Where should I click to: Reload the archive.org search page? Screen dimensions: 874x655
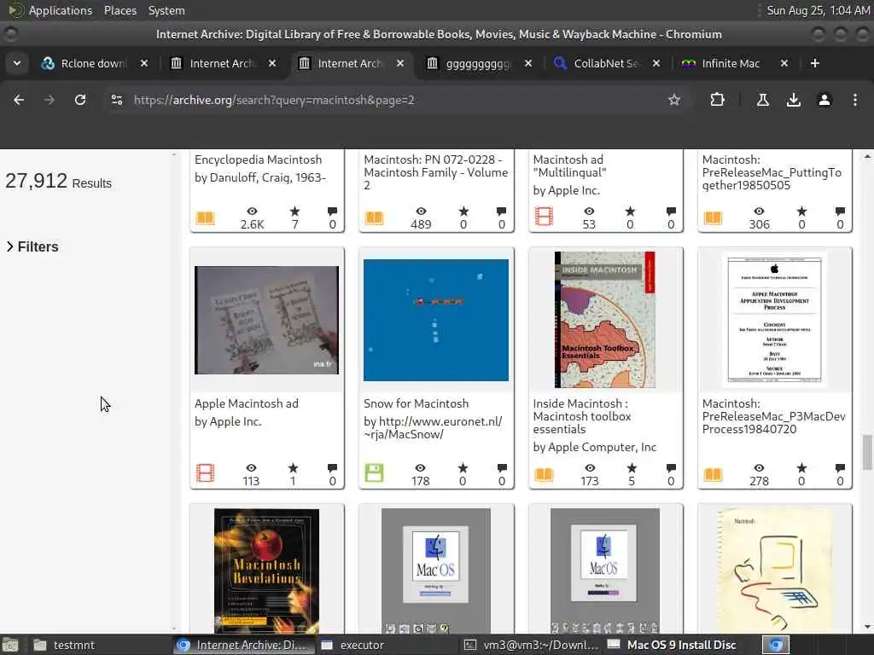(x=80, y=100)
